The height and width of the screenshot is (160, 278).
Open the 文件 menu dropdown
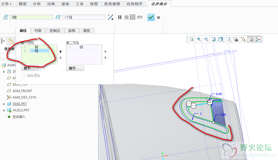(6, 4)
